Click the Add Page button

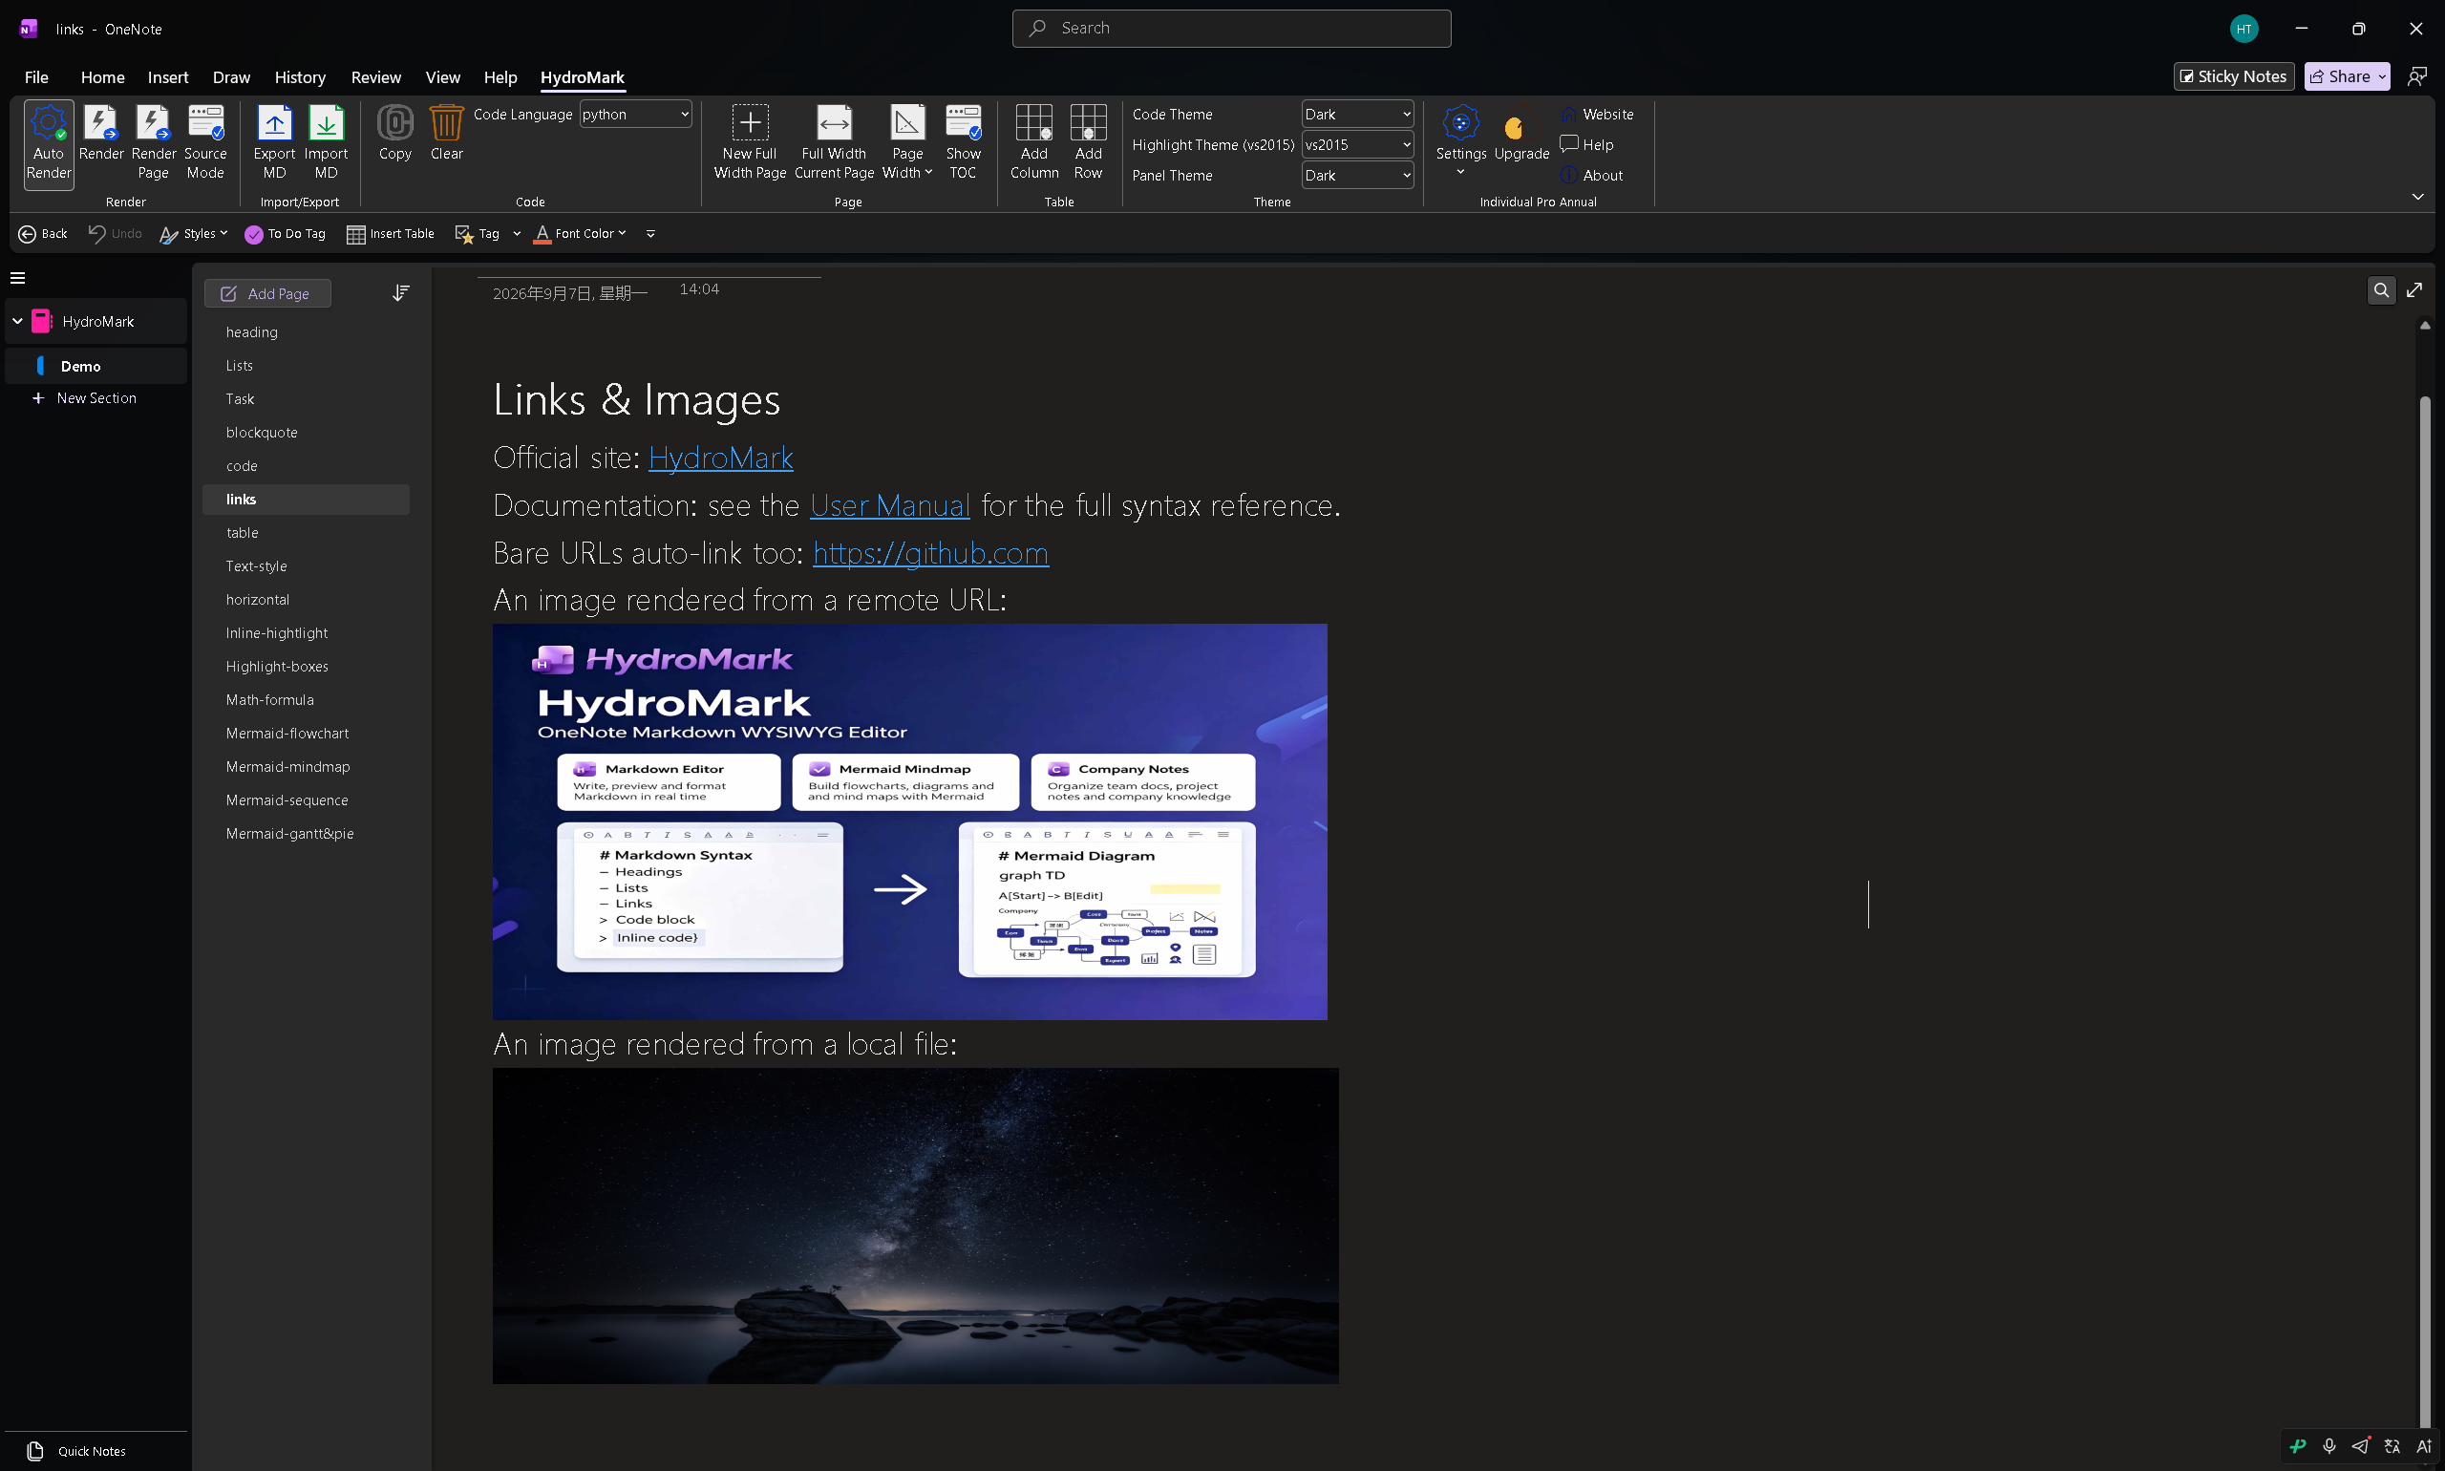tap(267, 293)
